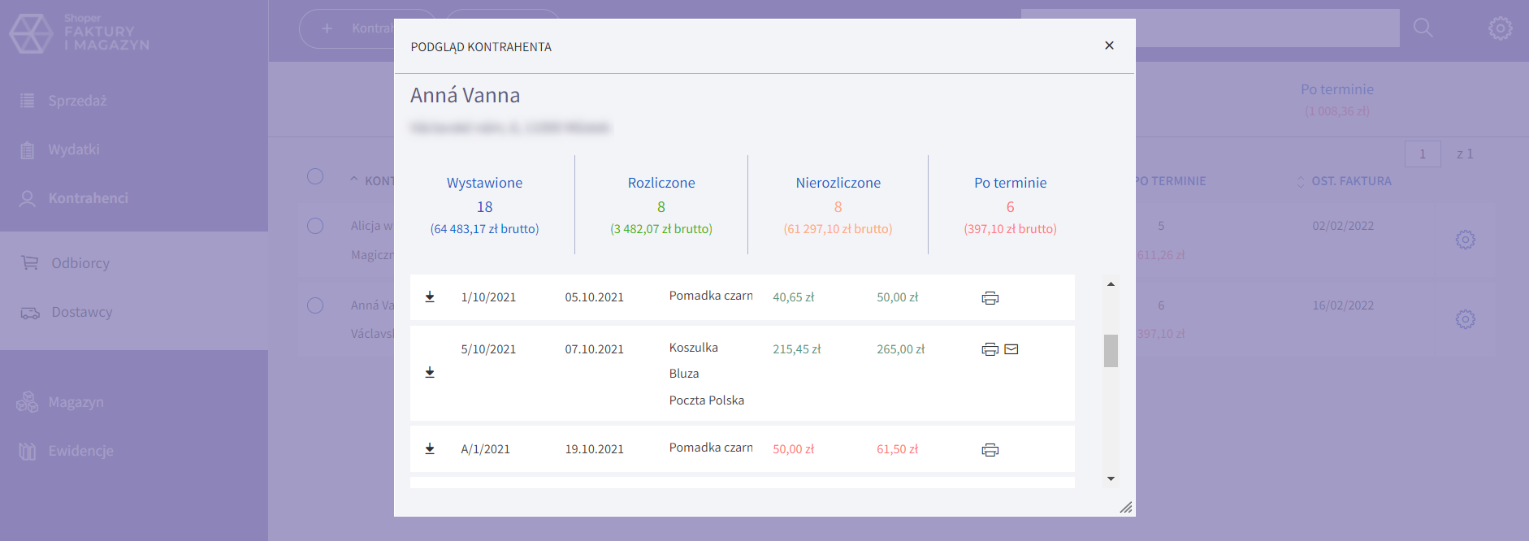Click the search magnifier icon

pos(1423,28)
